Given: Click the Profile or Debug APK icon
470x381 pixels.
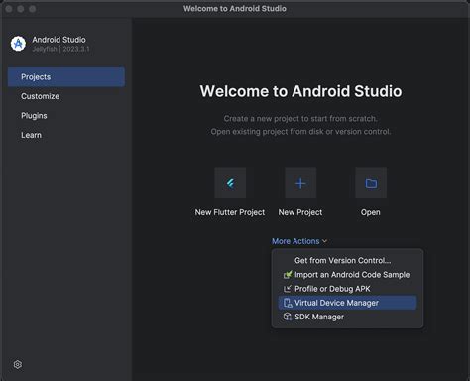Looking at the screenshot, I should point(288,289).
